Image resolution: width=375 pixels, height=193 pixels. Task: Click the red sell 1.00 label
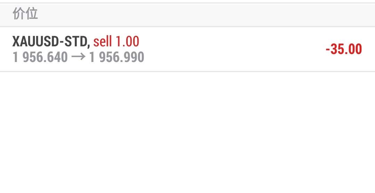point(116,41)
